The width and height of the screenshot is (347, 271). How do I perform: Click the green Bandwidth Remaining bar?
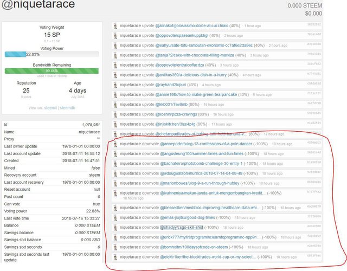(x=52, y=71)
